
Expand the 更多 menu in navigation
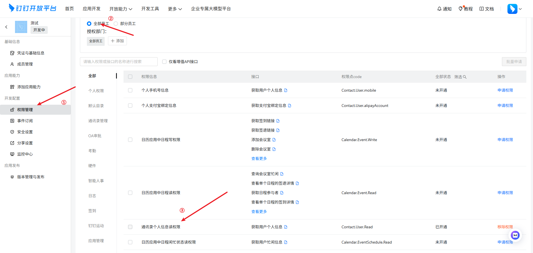175,9
